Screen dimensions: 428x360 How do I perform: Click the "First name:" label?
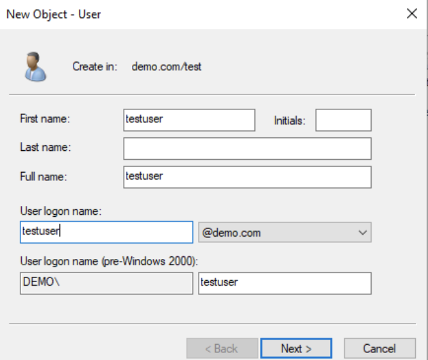pos(45,119)
